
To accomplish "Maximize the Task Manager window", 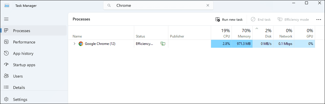I will pos(306,3).
